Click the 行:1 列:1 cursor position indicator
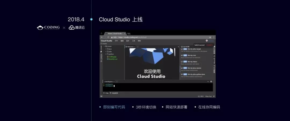Image resolution: width=290 pixels, height=121 pixels. [201, 96]
